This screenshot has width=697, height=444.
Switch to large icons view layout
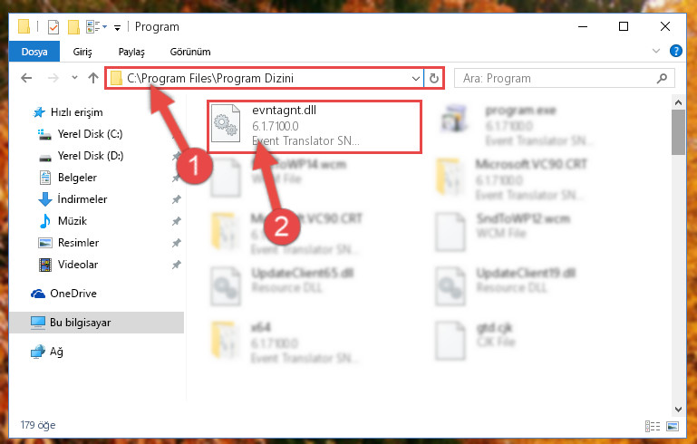tap(673, 426)
